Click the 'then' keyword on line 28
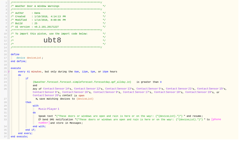Screen dimensions: 240x141 pyautogui.click(x=28, y=102)
